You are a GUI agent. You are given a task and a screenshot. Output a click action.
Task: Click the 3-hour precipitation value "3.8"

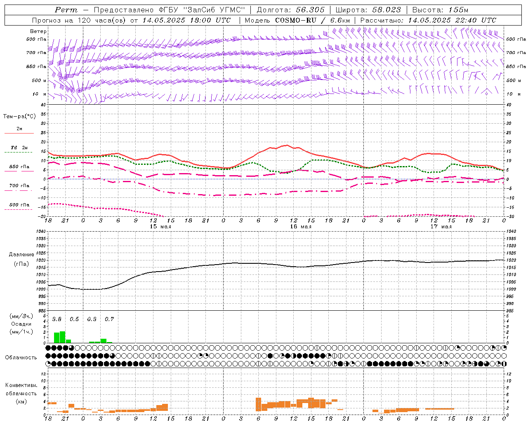click(x=57, y=319)
